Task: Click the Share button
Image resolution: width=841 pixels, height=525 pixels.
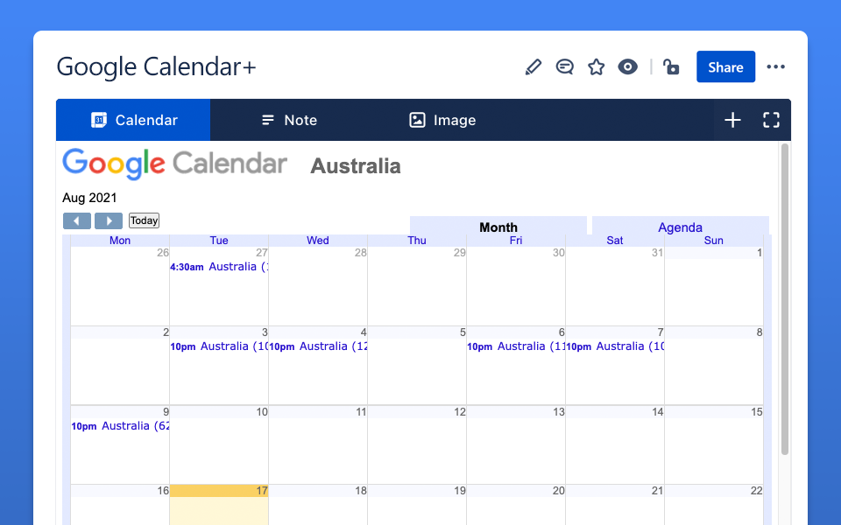Action: point(725,67)
